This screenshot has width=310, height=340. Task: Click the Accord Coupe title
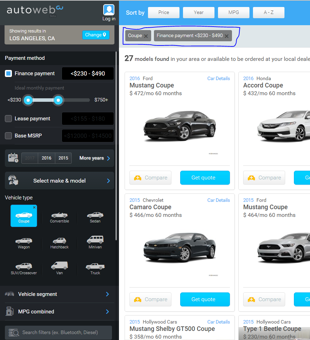coord(263,85)
